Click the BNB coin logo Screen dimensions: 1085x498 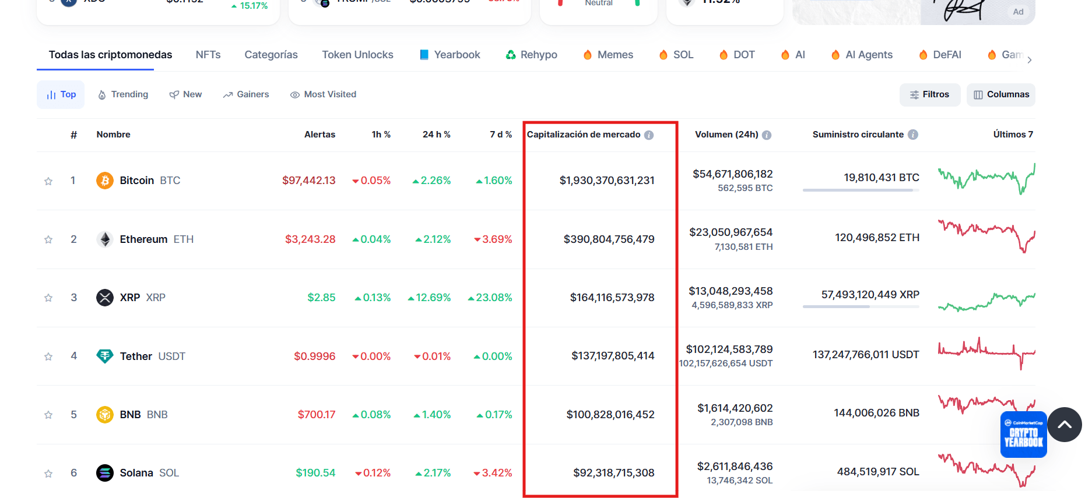tap(105, 415)
